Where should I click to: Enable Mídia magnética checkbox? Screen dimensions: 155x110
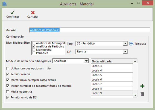(x=8, y=92)
